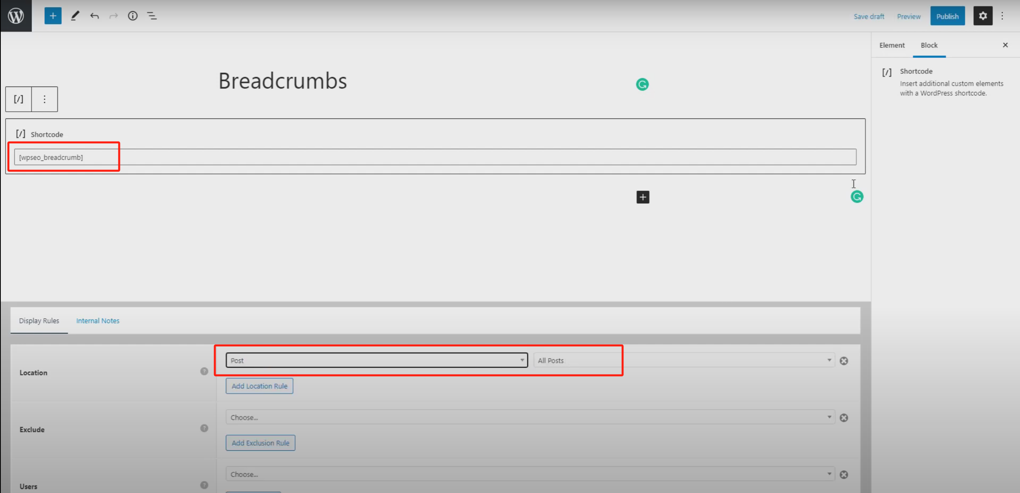Click the Add Location Rule button

[259, 386]
